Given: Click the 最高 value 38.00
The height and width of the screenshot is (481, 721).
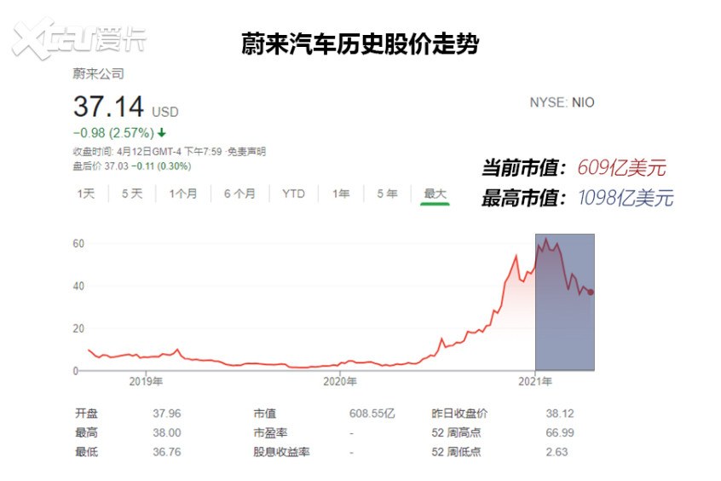Looking at the screenshot, I should coord(167,432).
